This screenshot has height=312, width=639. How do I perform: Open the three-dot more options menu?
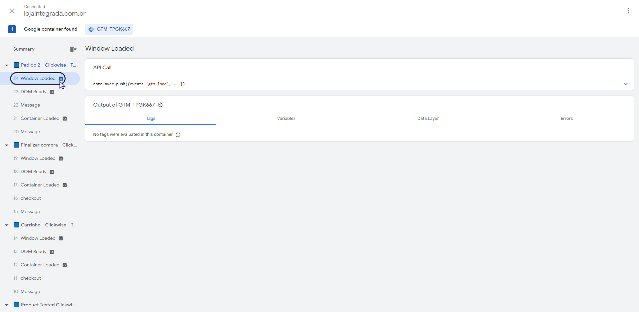(628, 11)
